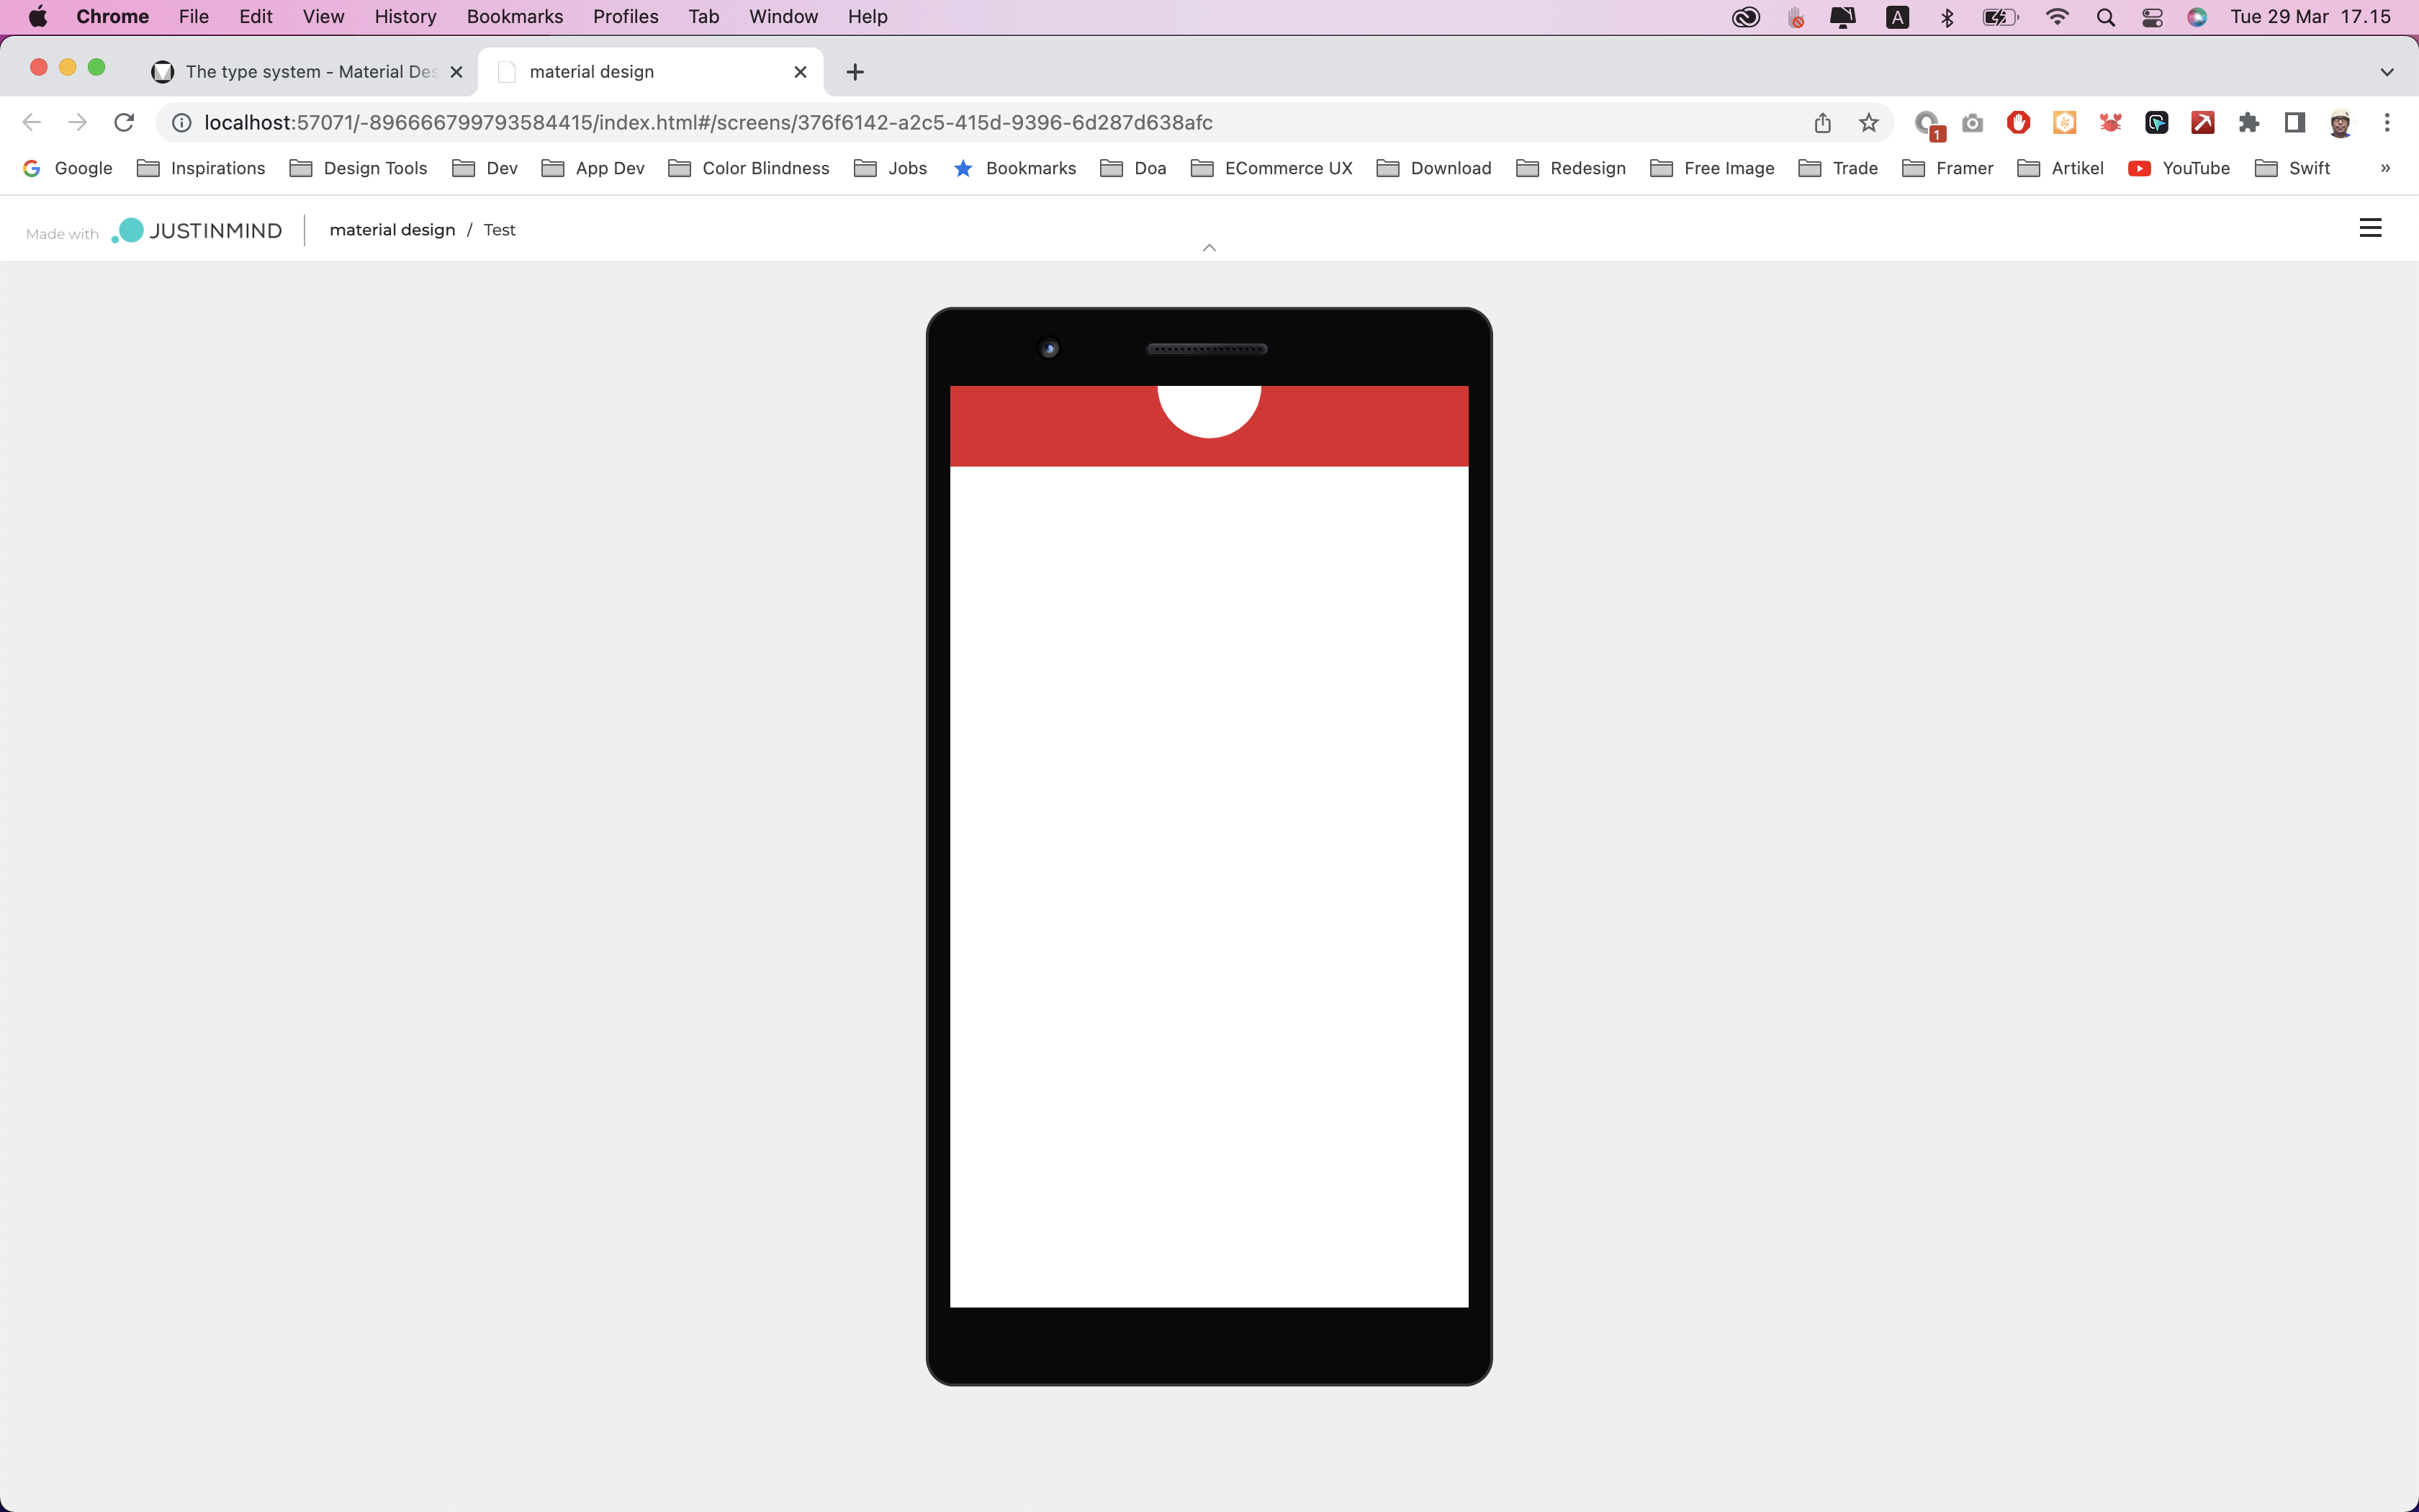Image resolution: width=2419 pixels, height=1512 pixels.
Task: Switch to The type system tab
Action: pyautogui.click(x=310, y=72)
